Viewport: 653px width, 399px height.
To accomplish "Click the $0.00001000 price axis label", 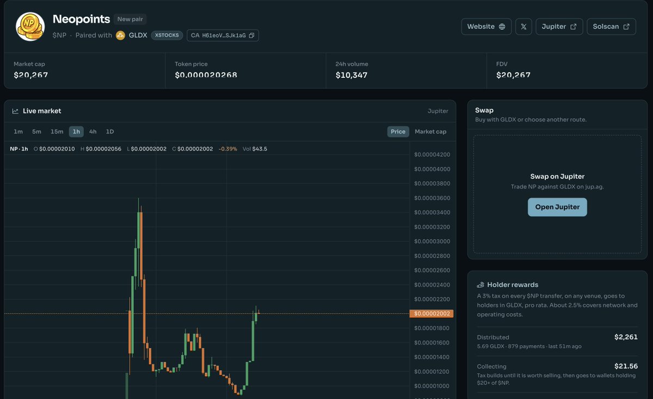I will click(x=432, y=386).
